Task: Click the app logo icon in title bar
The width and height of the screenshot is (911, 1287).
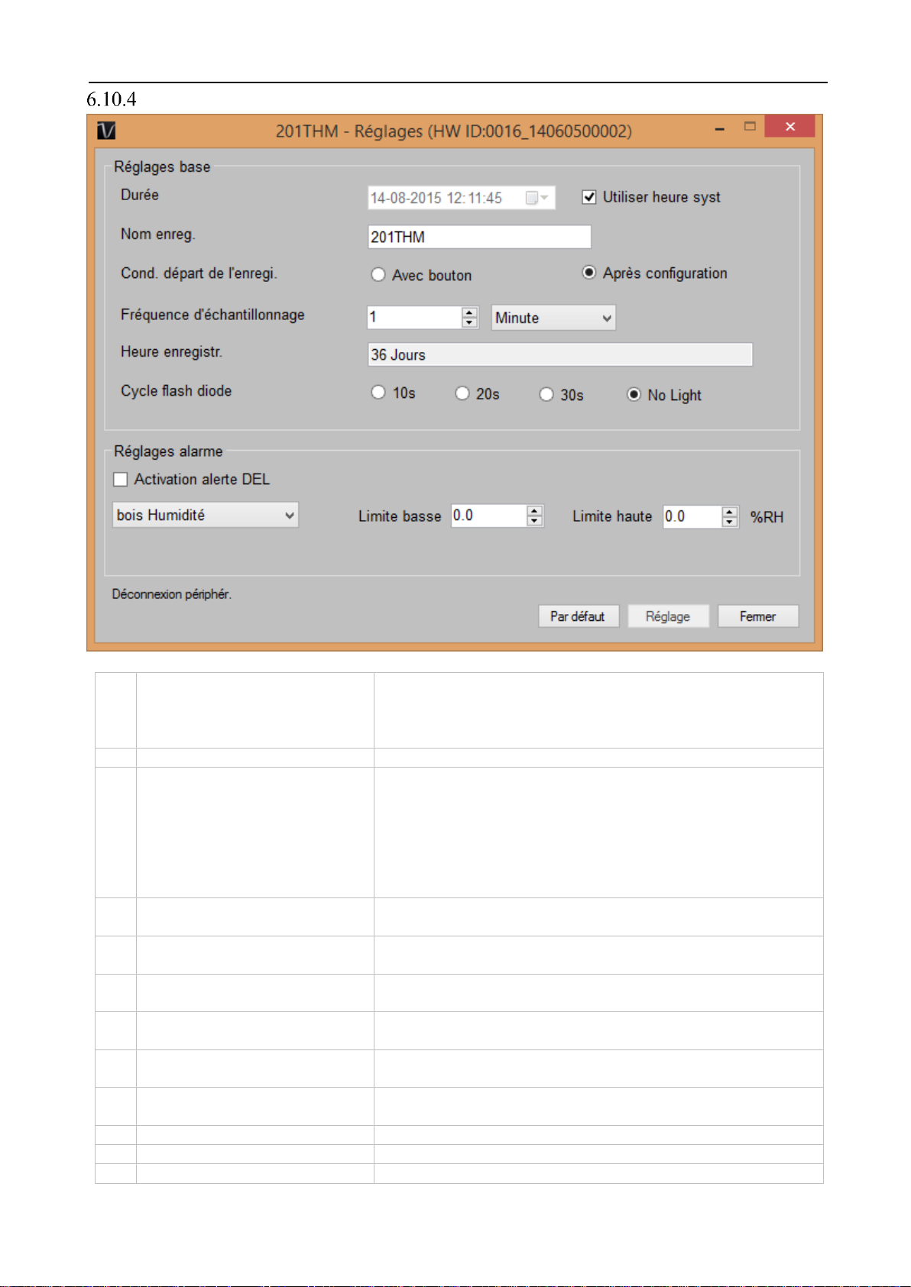Action: pyautogui.click(x=106, y=131)
